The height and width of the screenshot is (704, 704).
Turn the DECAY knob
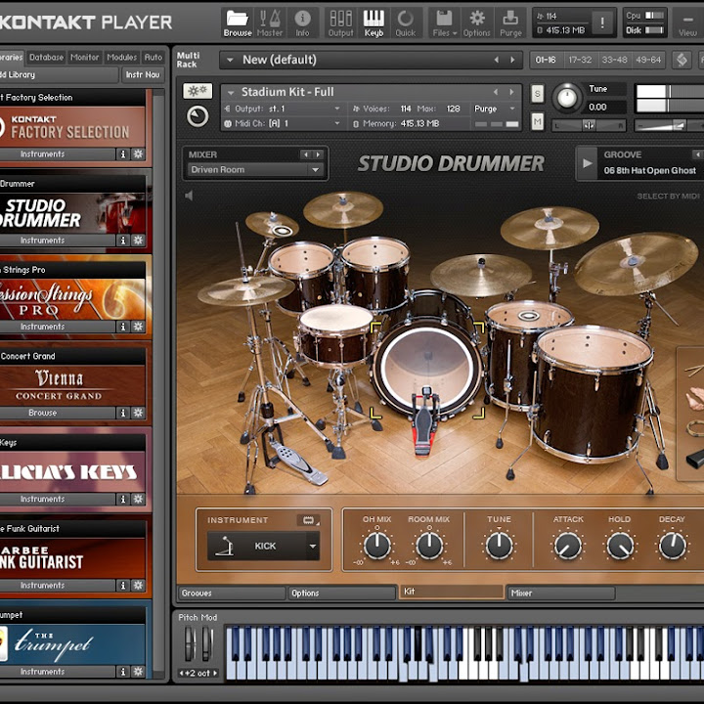[x=672, y=546]
